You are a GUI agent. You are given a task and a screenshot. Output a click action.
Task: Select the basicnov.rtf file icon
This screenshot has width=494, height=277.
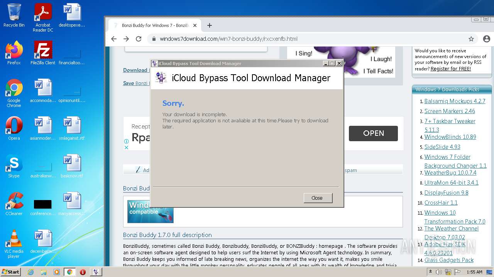coord(72,166)
